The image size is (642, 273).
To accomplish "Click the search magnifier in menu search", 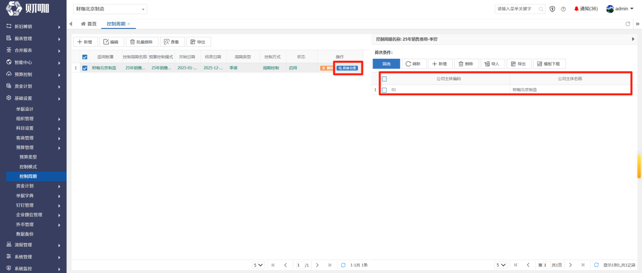I will point(541,9).
